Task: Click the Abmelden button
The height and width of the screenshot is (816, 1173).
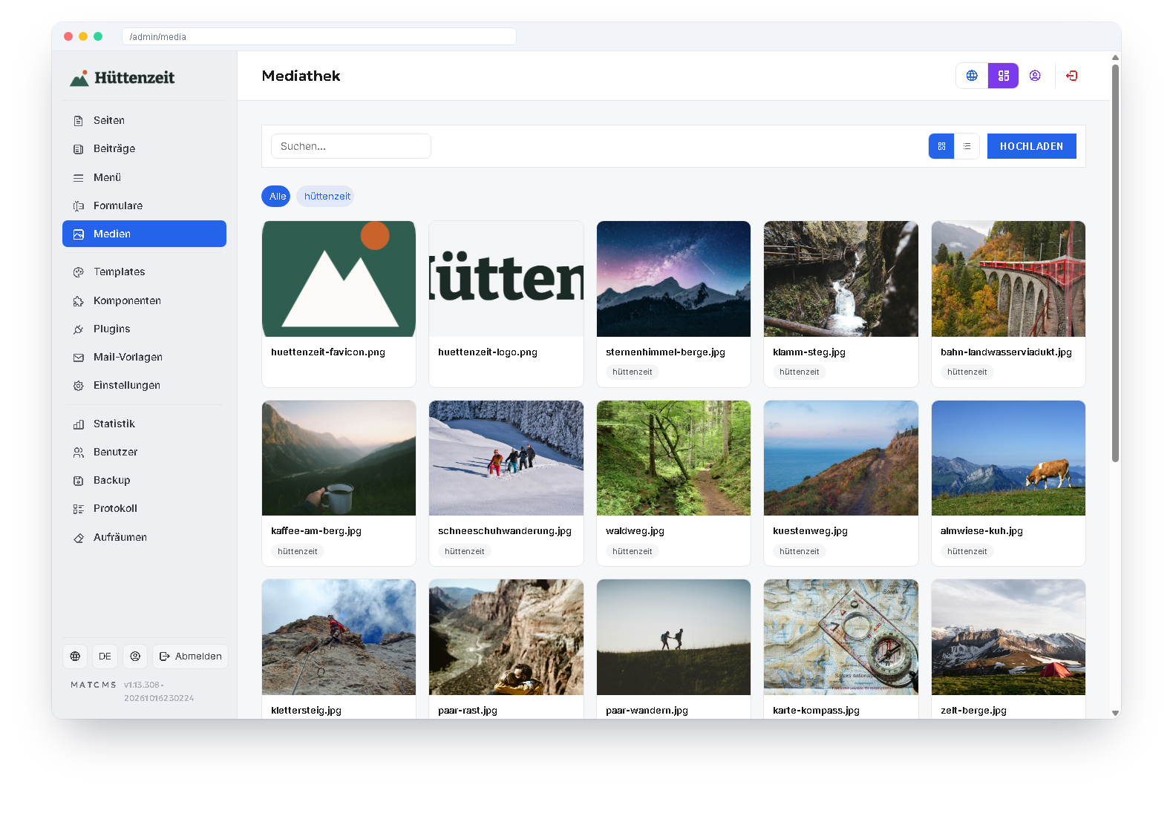Action: pos(190,657)
